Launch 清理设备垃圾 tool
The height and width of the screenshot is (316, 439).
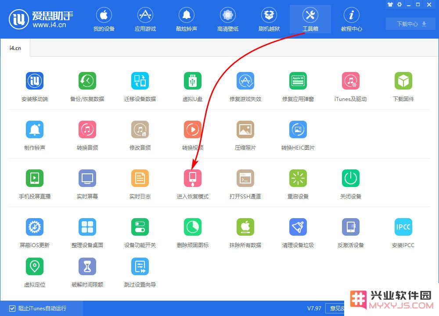(298, 227)
